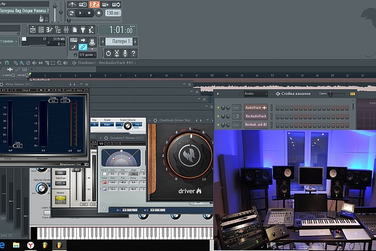Click the 1 Update notification button

pyautogui.click(x=9, y=41)
